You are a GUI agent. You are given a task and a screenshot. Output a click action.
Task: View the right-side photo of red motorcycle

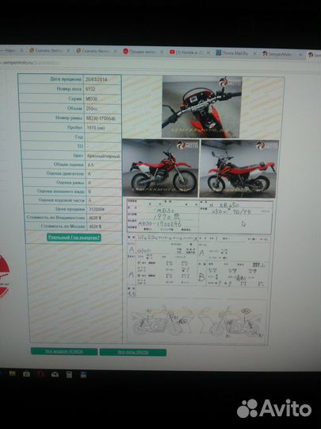tap(239, 168)
